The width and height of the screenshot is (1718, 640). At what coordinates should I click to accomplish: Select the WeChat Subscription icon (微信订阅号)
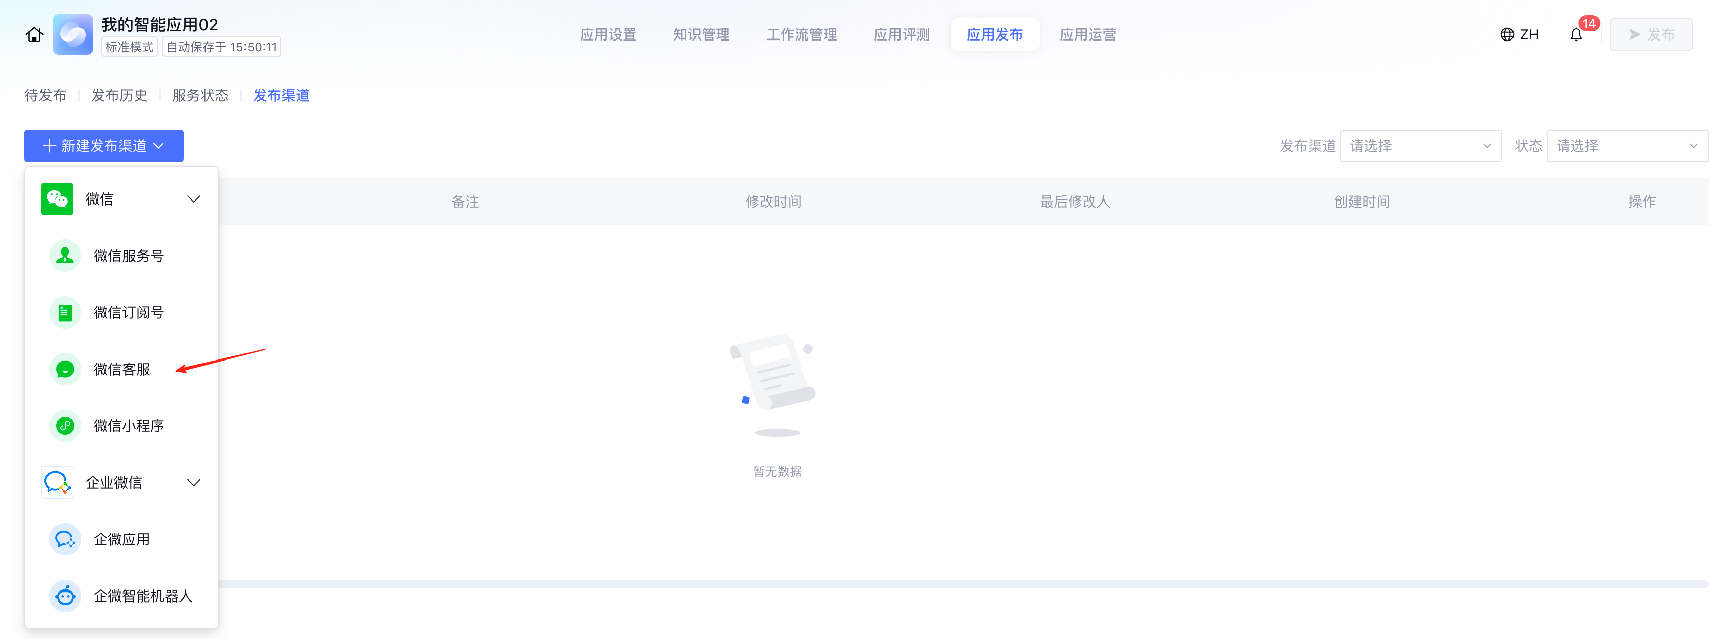65,312
